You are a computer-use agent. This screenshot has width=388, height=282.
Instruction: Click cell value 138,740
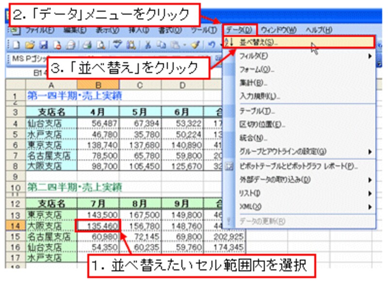(x=98, y=145)
